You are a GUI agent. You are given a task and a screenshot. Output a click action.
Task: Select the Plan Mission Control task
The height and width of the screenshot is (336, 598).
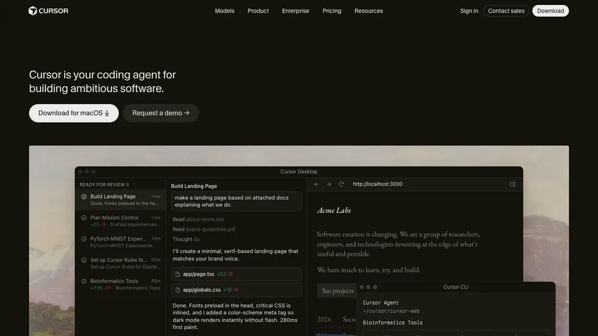click(120, 221)
